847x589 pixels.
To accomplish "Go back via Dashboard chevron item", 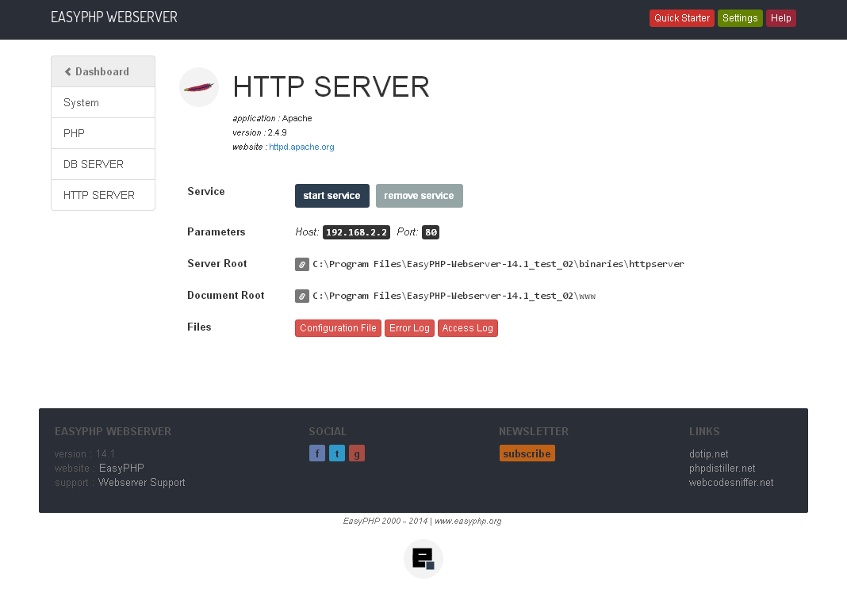I will click(x=103, y=71).
